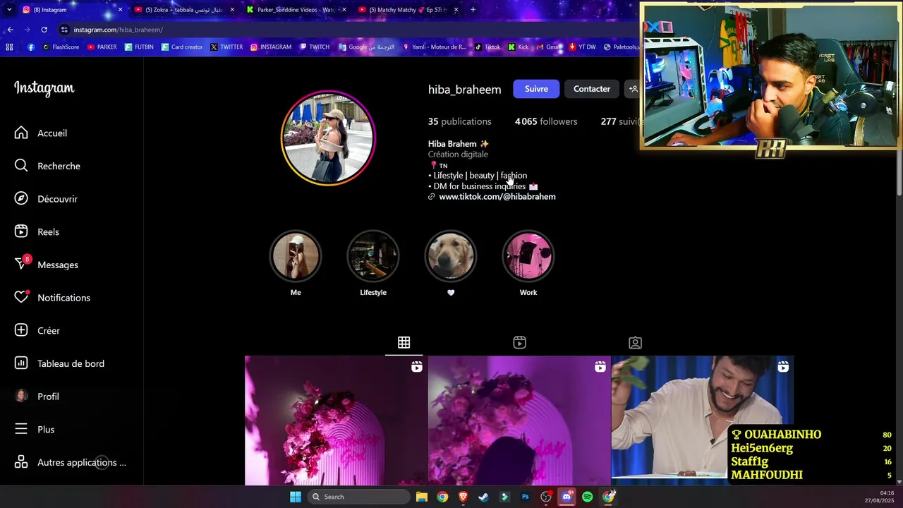This screenshot has height=508, width=903.
Task: Open first pink flowers reel post
Action: pos(336,421)
